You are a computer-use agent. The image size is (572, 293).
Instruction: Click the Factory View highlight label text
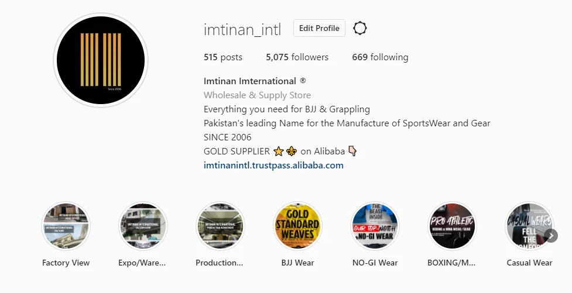click(66, 263)
